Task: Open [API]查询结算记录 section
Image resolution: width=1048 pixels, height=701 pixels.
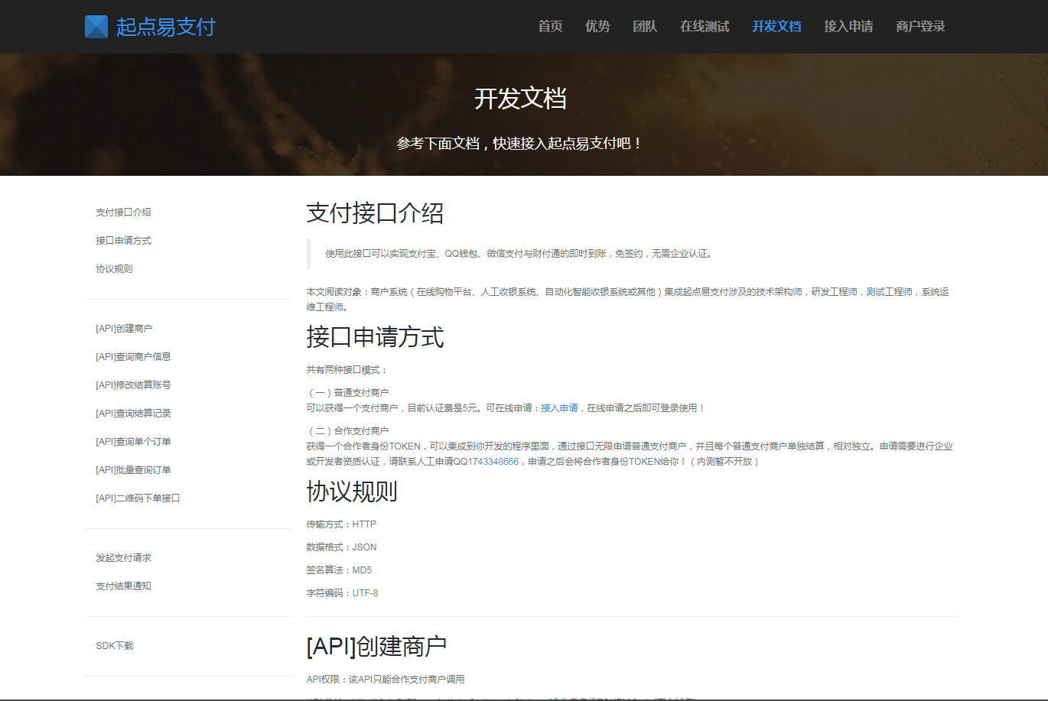Action: (132, 413)
